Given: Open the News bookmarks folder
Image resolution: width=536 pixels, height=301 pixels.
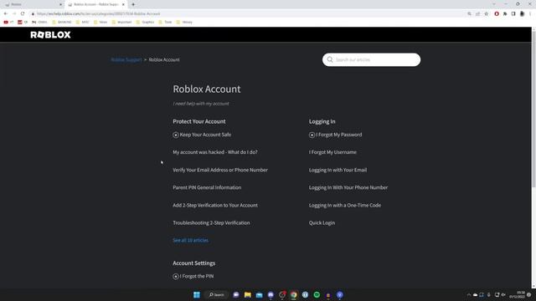Looking at the screenshot, I should [x=100, y=23].
